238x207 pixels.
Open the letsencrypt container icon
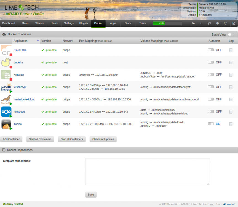pos(6,87)
